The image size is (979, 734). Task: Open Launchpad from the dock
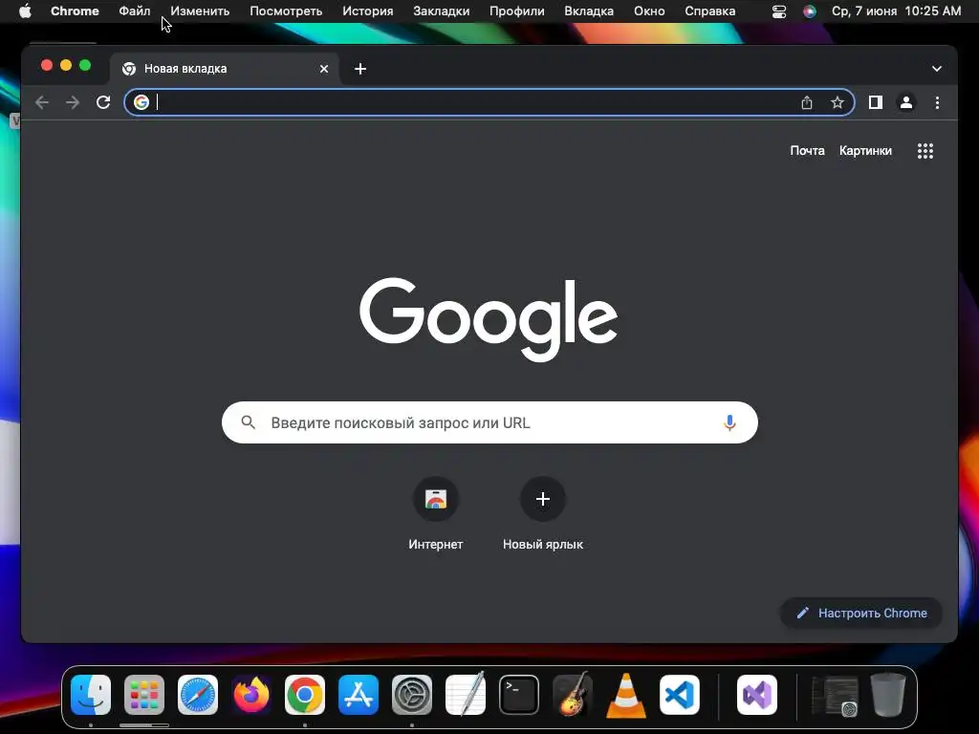click(x=144, y=695)
